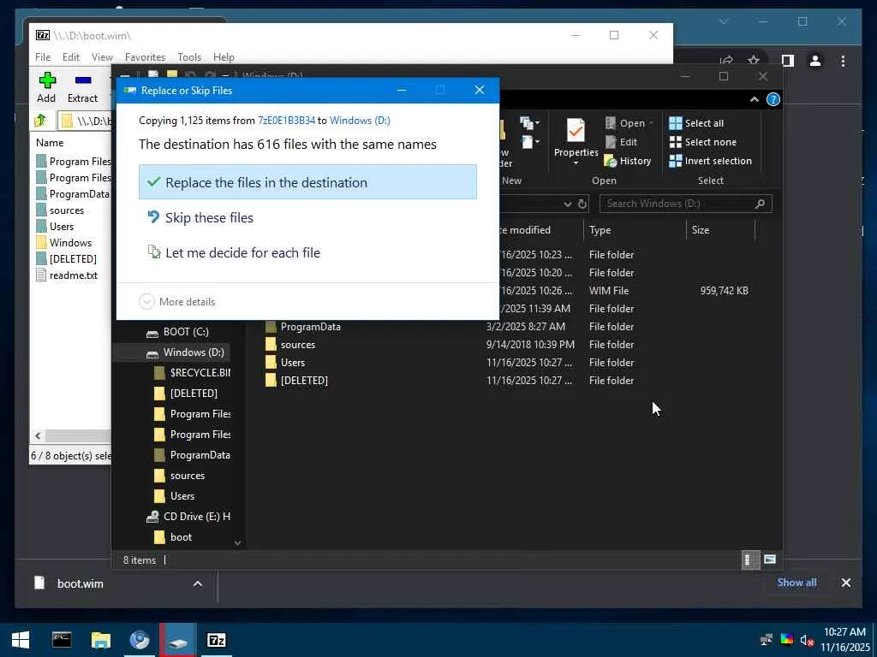Open boot.wim download options chevron

(x=198, y=583)
